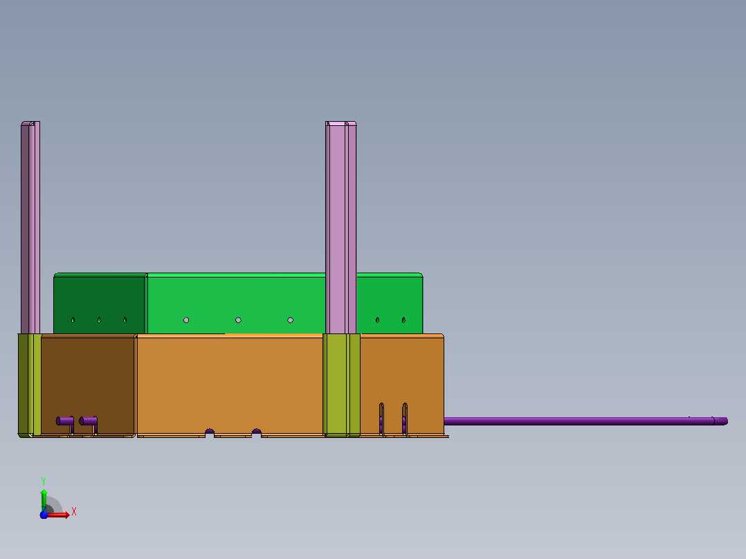Screen dimensions: 746x559
Task: Click the rightmost gray hole in the bright green panel
Action: 290,320
